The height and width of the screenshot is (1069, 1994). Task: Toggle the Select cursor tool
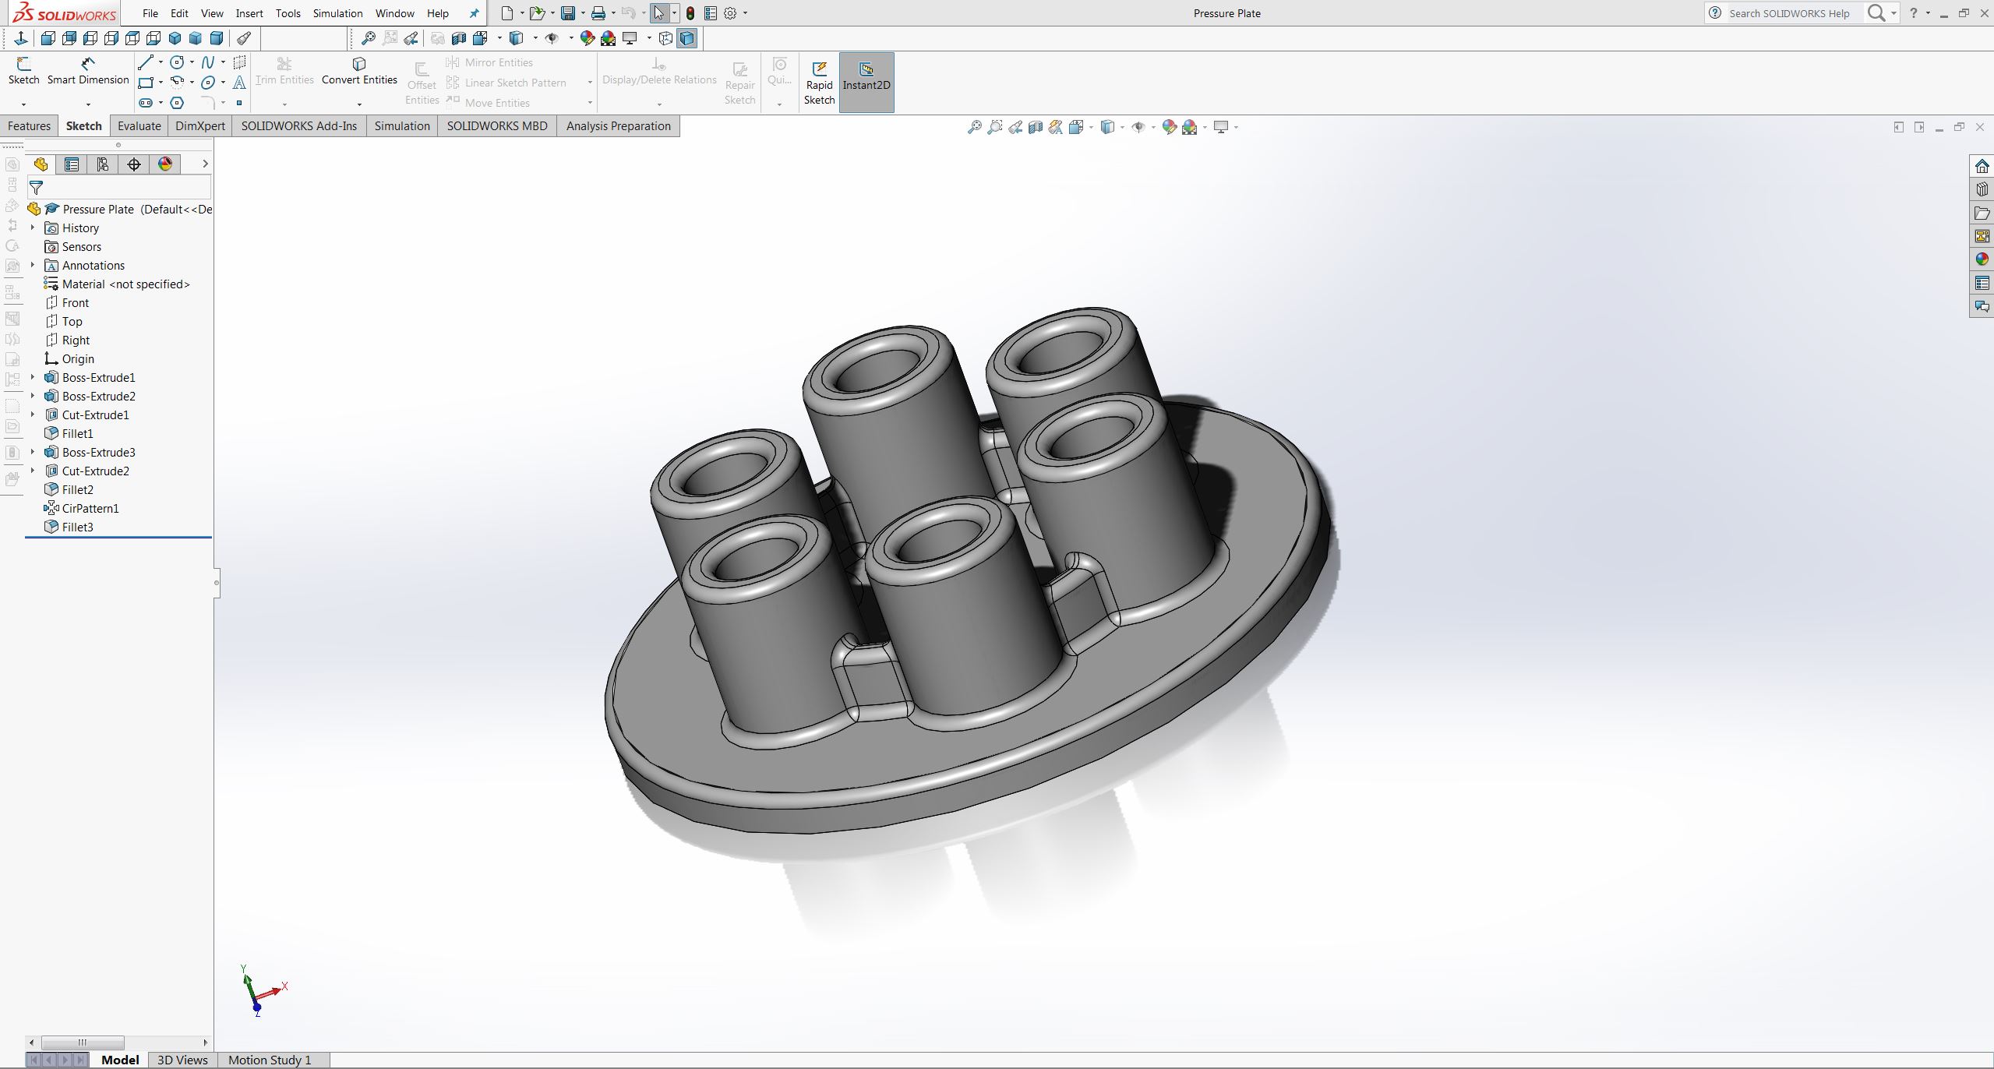tap(659, 13)
